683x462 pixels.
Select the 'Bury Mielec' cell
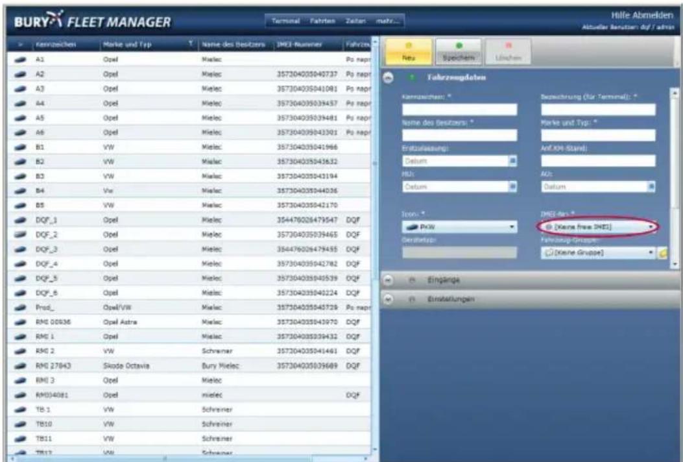[x=221, y=366]
